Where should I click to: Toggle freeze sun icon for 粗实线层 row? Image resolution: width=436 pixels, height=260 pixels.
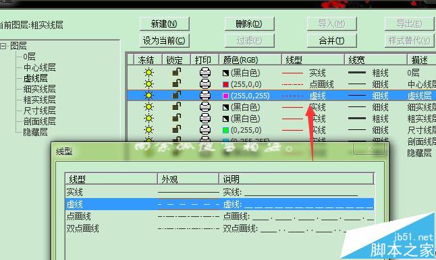148,119
